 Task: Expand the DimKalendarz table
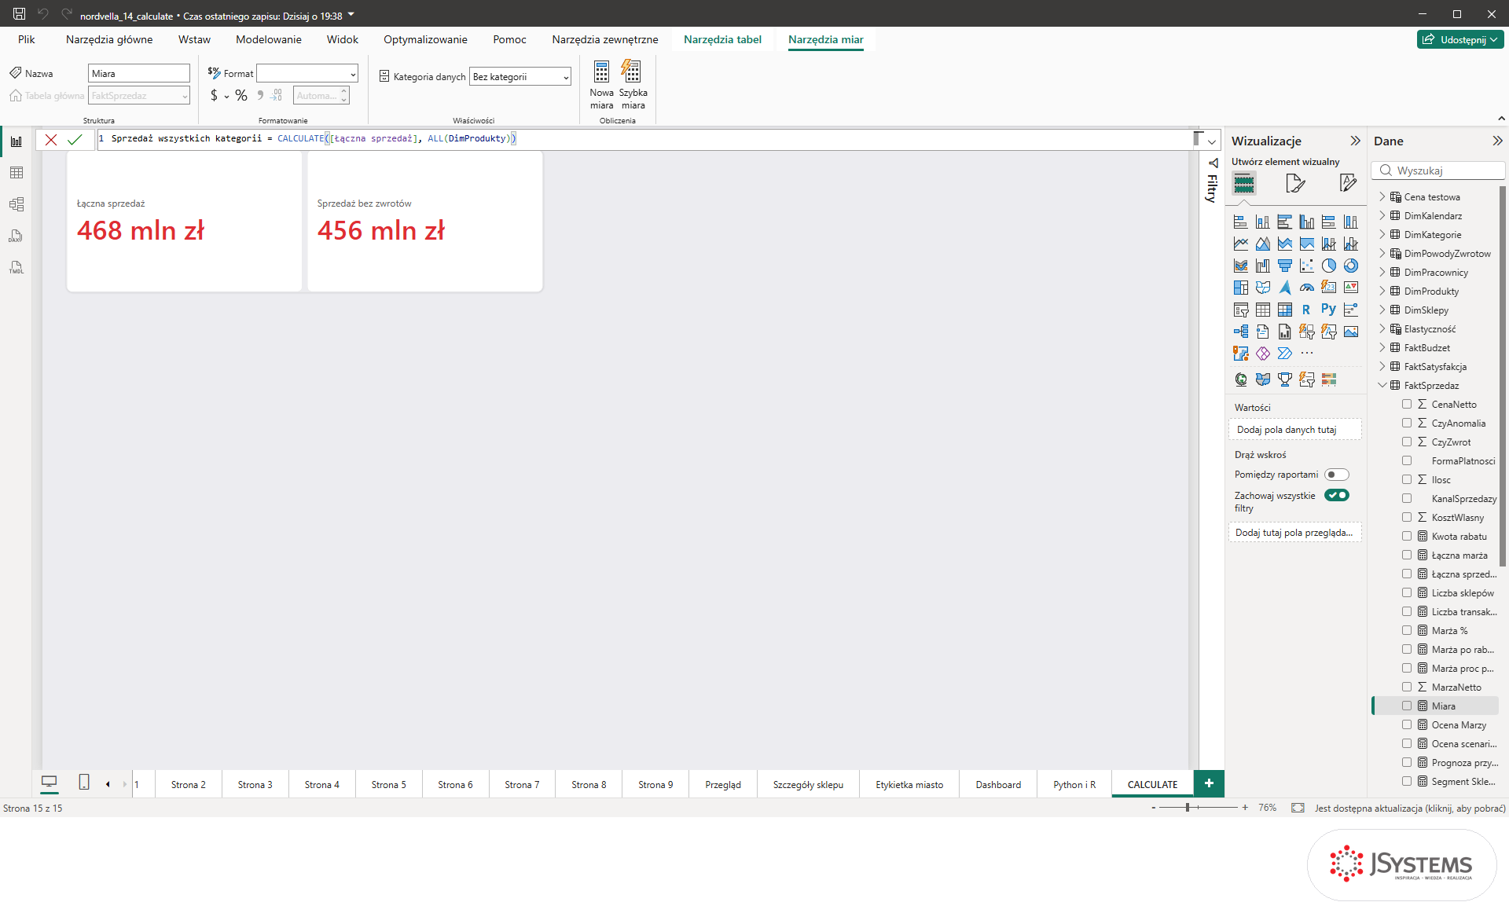[x=1382, y=215]
